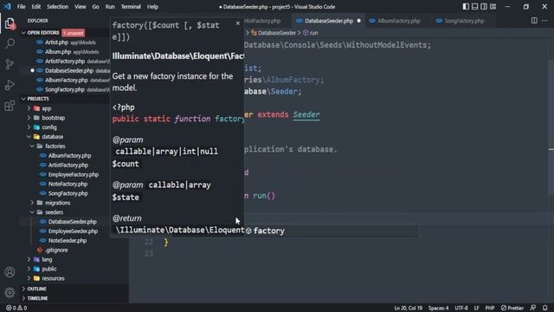The width and height of the screenshot is (554, 312).
Task: Open the Selection menu
Action: coord(58,7)
